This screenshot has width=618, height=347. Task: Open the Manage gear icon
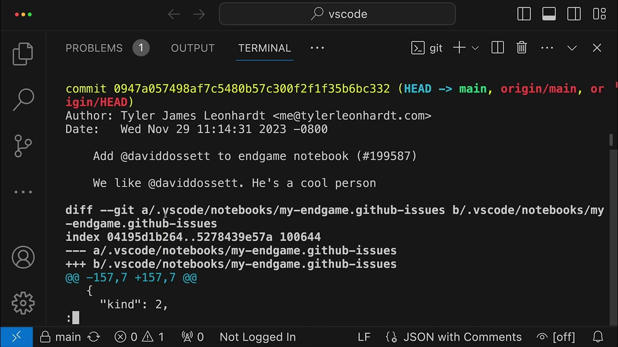[x=23, y=303]
